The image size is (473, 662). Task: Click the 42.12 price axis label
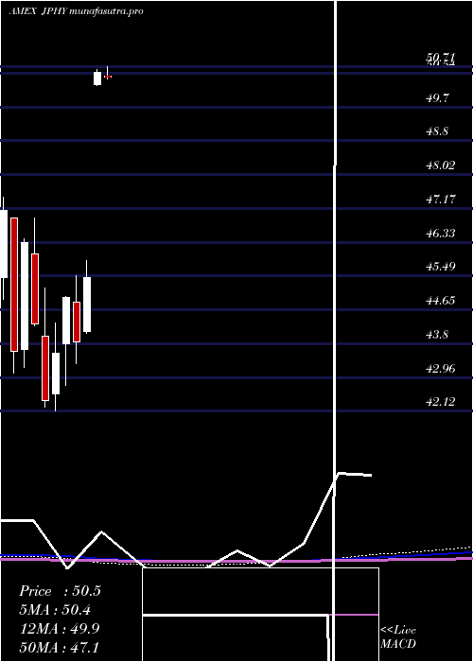441,402
